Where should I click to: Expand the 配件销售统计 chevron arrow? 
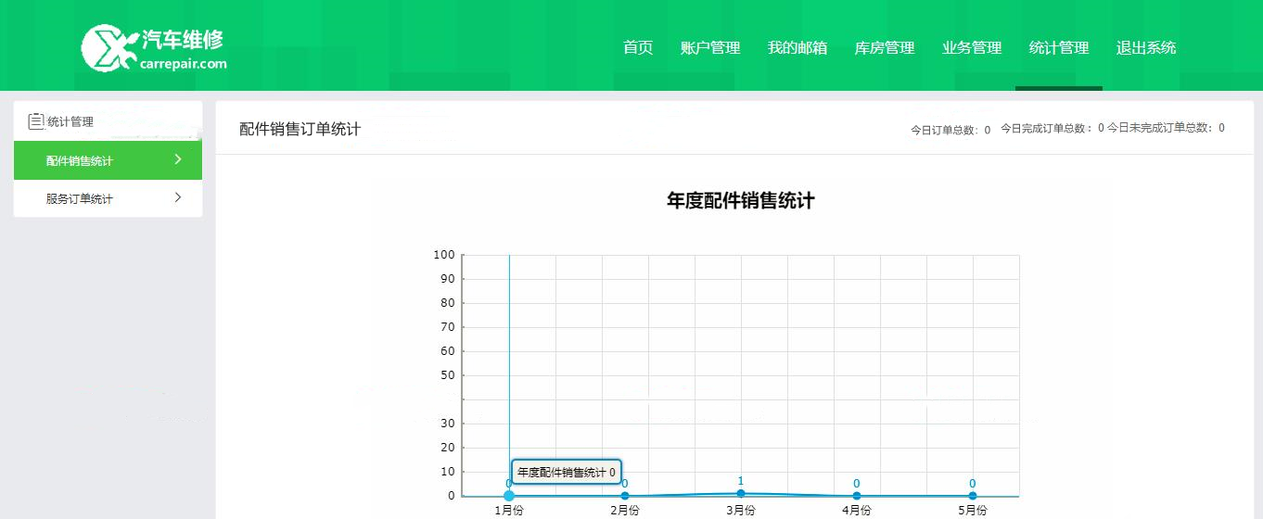(177, 159)
